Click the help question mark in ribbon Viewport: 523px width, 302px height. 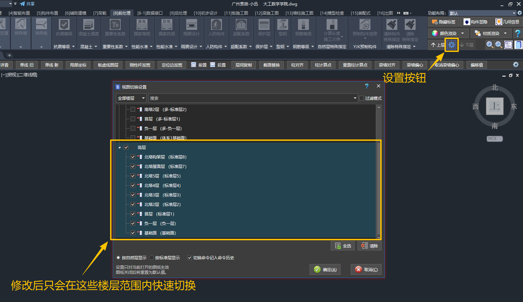(518, 33)
